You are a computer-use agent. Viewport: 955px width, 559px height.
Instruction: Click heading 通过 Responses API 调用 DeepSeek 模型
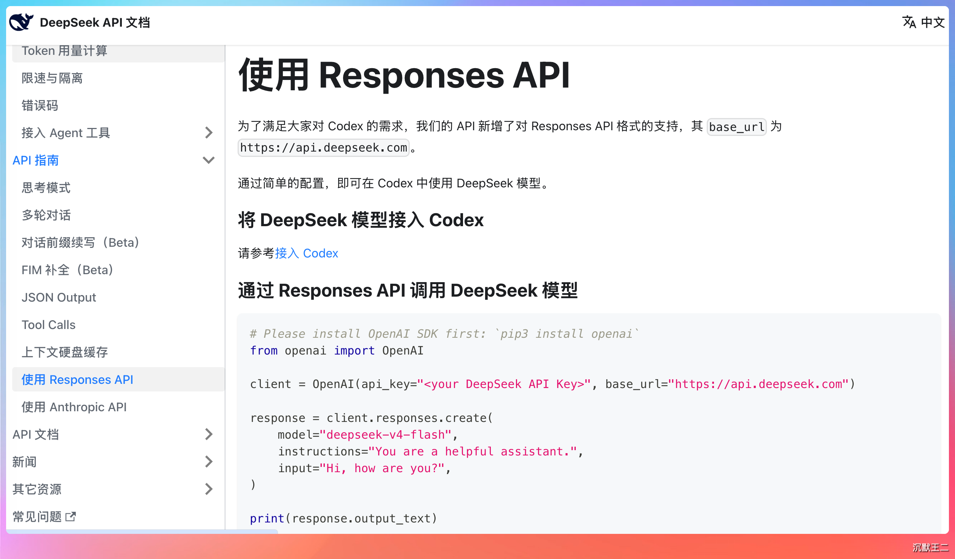click(408, 291)
